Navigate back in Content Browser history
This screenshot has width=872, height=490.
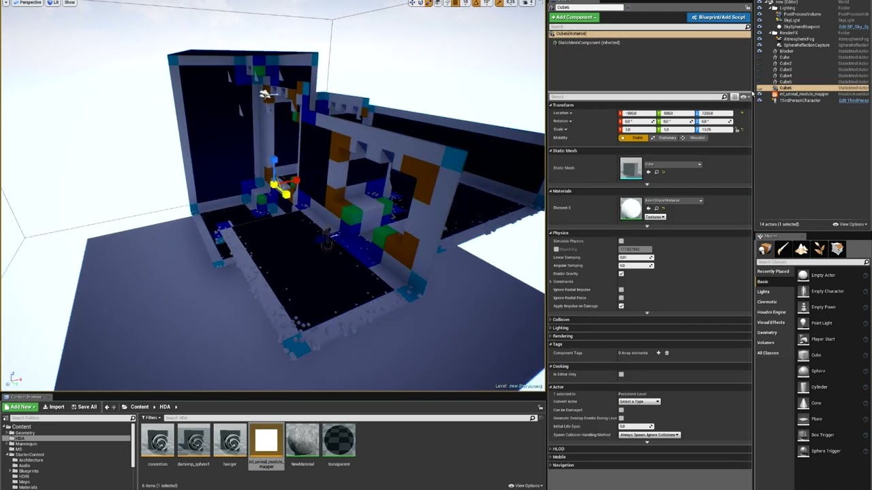107,407
